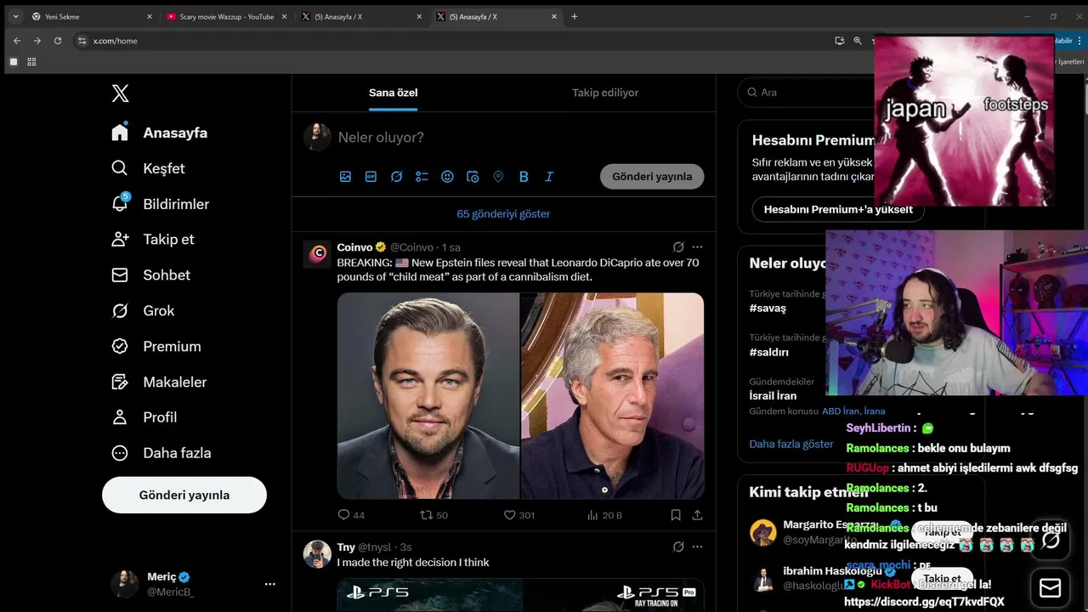Click Grok image icon in composer

click(x=396, y=177)
